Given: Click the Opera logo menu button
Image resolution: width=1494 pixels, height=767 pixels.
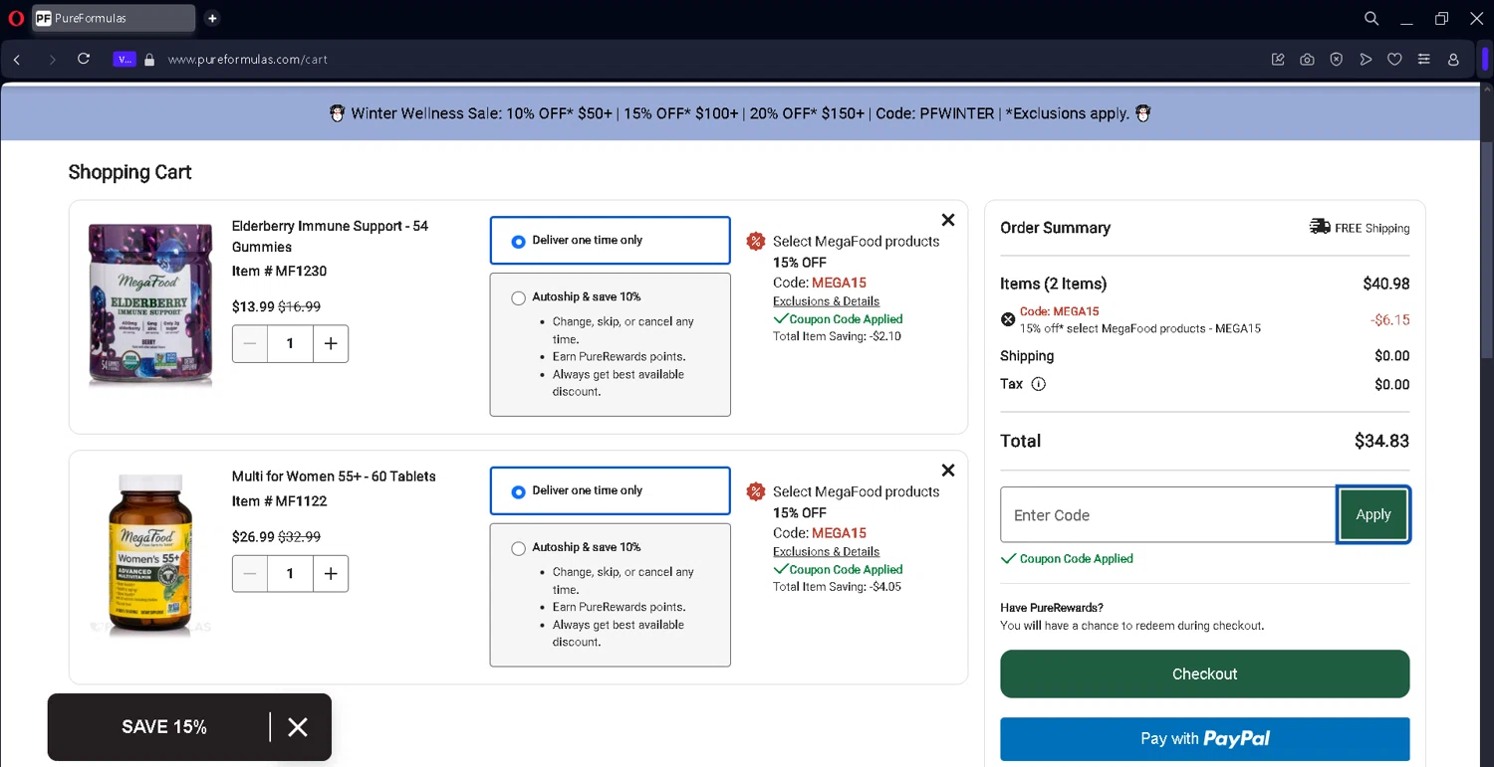Looking at the screenshot, I should click(15, 18).
